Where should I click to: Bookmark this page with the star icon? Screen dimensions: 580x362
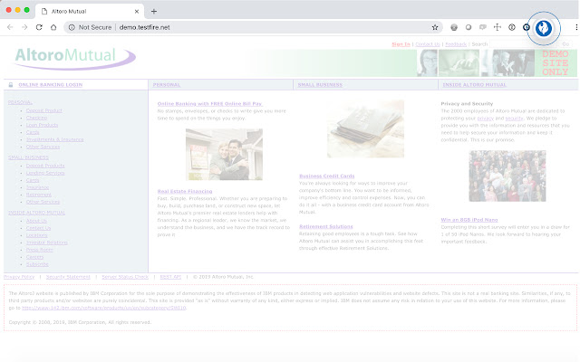435,27
